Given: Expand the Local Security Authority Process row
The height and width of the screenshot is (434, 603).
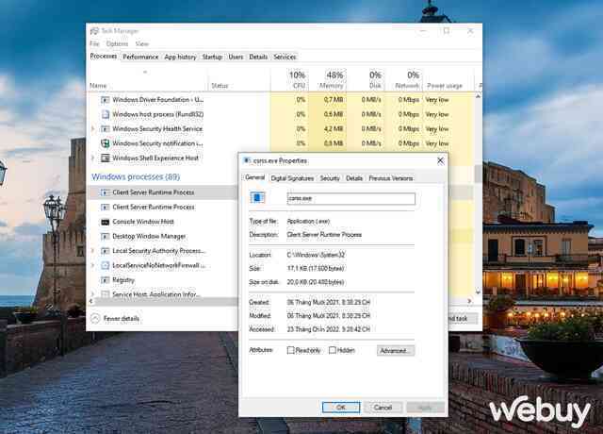Looking at the screenshot, I should point(92,251).
